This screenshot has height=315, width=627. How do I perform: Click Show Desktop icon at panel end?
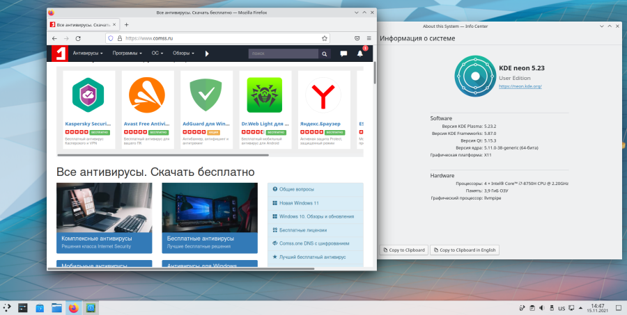tap(617, 308)
